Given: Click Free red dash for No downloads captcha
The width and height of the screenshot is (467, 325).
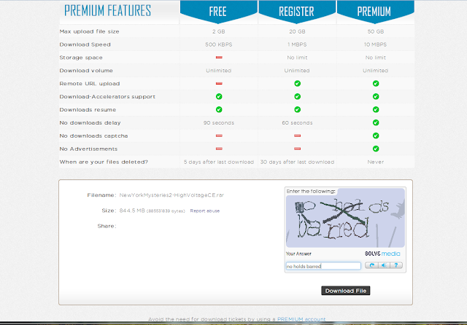Looking at the screenshot, I should tap(219, 136).
